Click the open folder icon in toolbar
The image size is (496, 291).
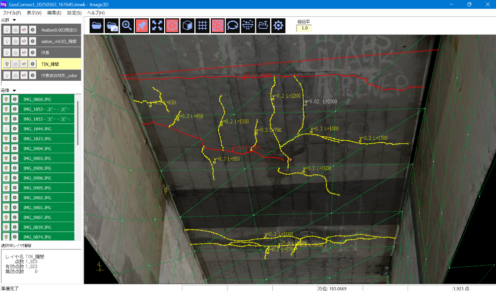pyautogui.click(x=97, y=26)
